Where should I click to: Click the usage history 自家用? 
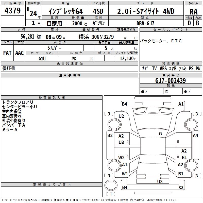pos(54,23)
